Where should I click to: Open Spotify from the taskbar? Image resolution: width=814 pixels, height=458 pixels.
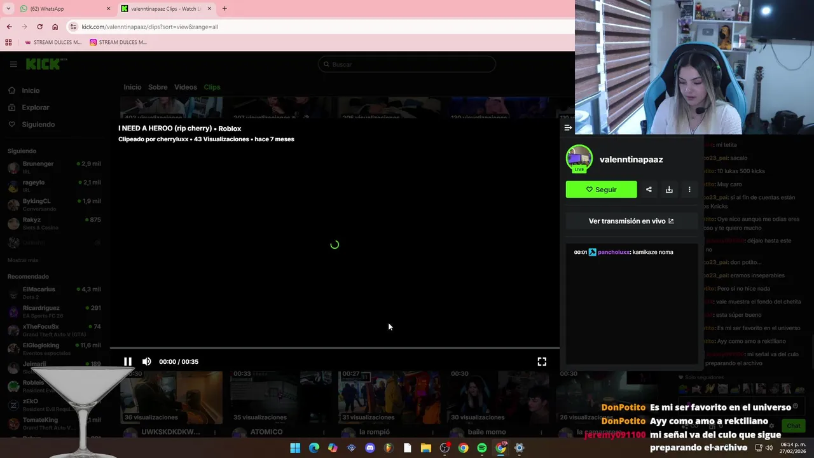[x=482, y=448]
